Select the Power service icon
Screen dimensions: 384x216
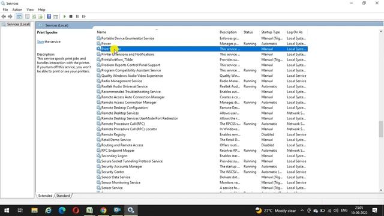98,43
